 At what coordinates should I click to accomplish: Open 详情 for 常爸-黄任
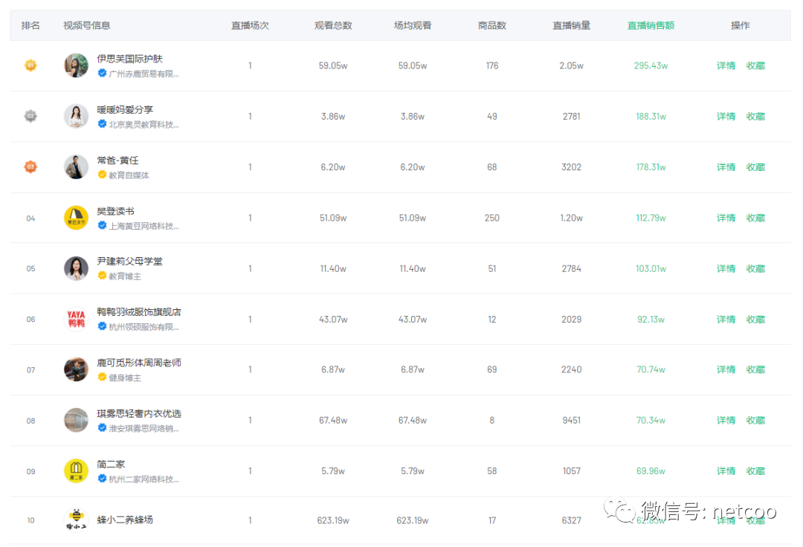(726, 166)
